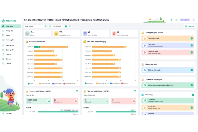This screenshot has height=132, width=198.
Task: Open the help question mark icon
Action: [x=171, y=20]
